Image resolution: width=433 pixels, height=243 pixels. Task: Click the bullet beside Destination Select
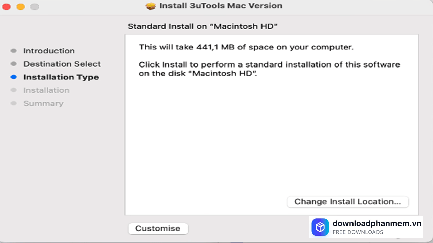point(14,64)
